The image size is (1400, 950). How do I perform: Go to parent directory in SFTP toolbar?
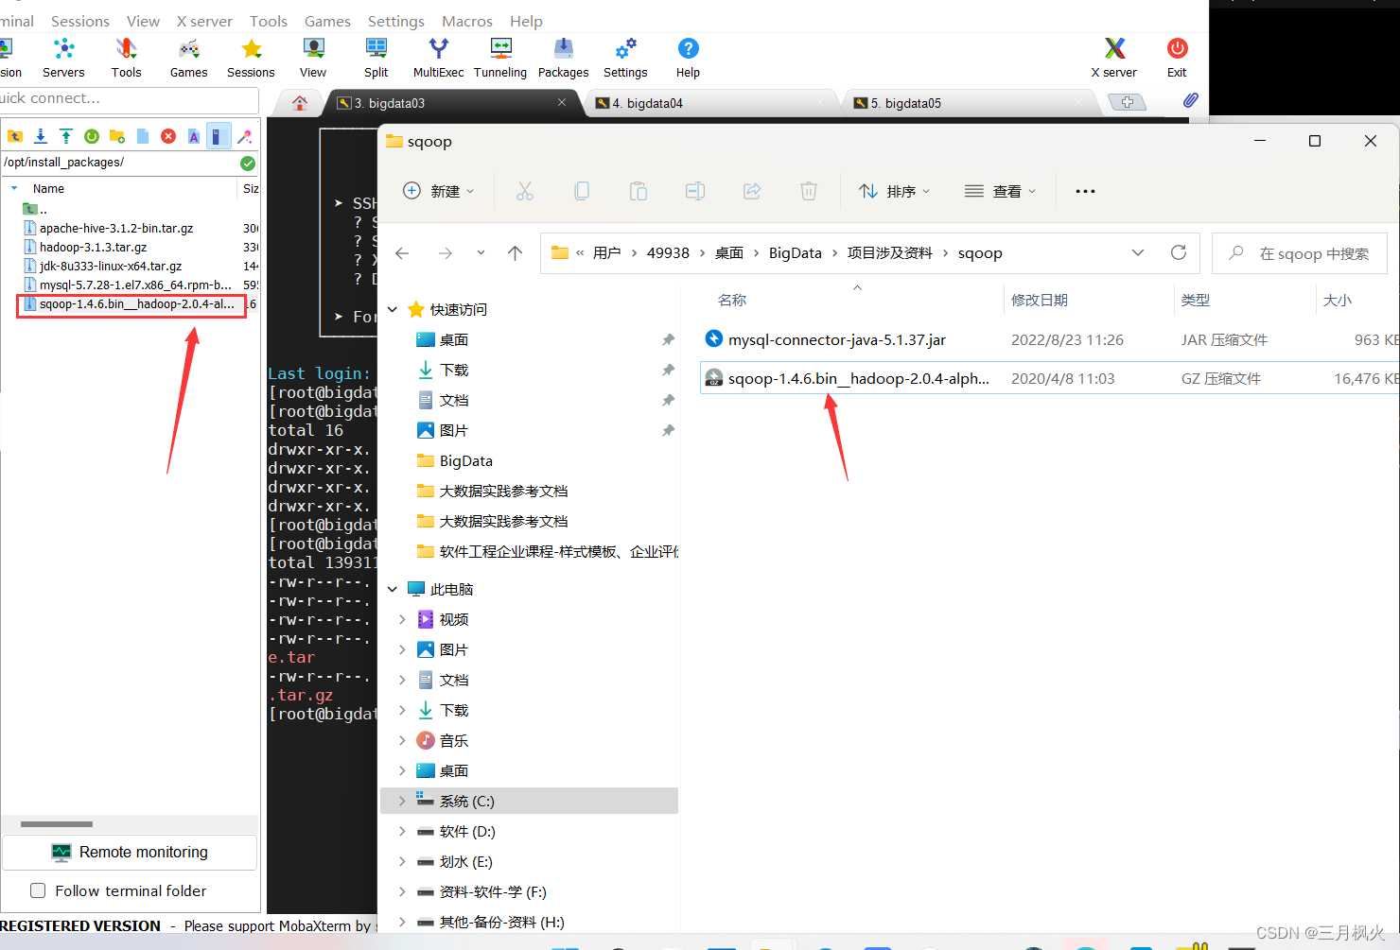click(x=15, y=136)
